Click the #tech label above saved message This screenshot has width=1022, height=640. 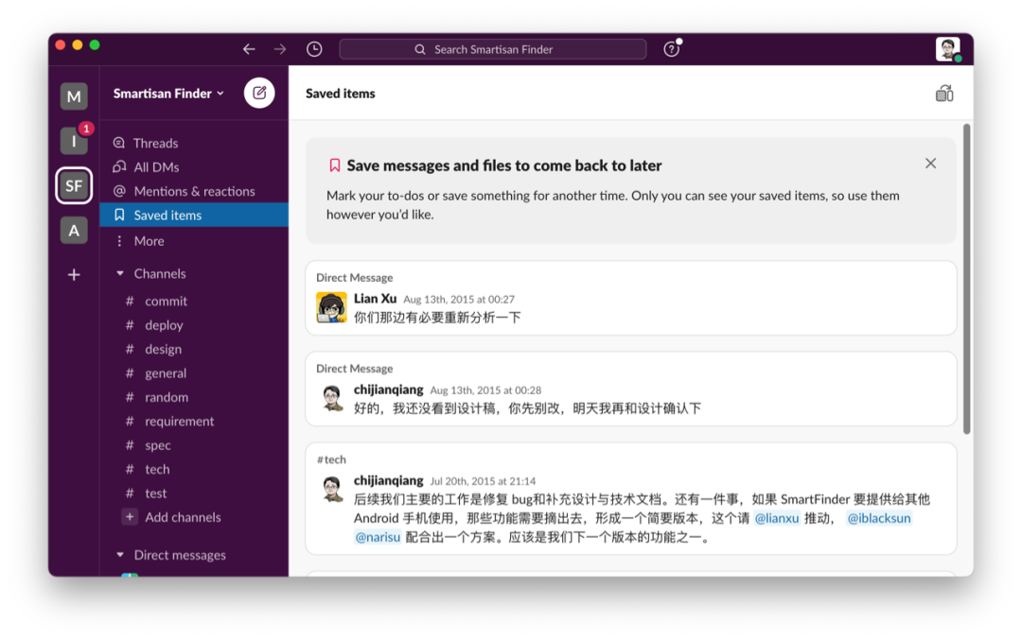pos(331,459)
